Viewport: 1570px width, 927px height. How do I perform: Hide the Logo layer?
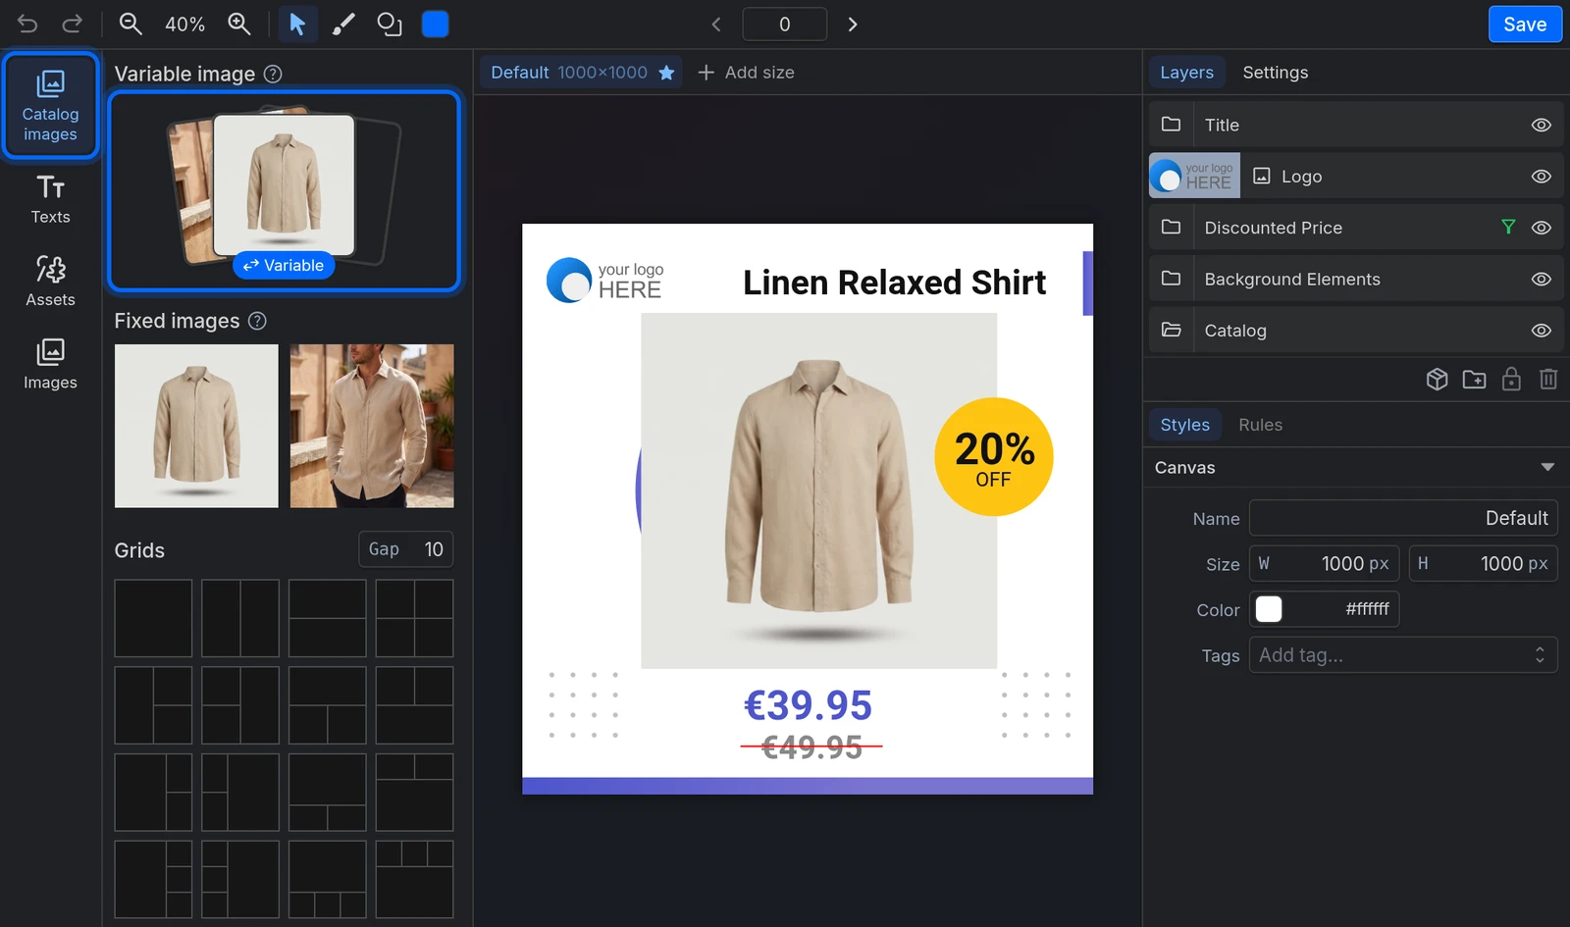tap(1542, 177)
